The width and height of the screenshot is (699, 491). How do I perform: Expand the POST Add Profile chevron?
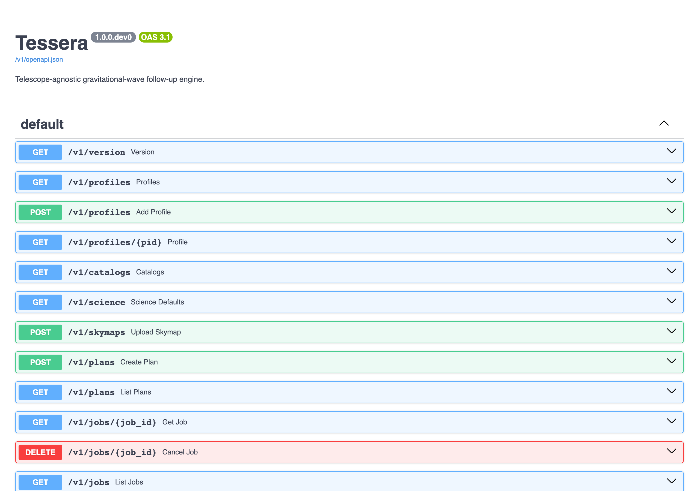[x=671, y=211]
